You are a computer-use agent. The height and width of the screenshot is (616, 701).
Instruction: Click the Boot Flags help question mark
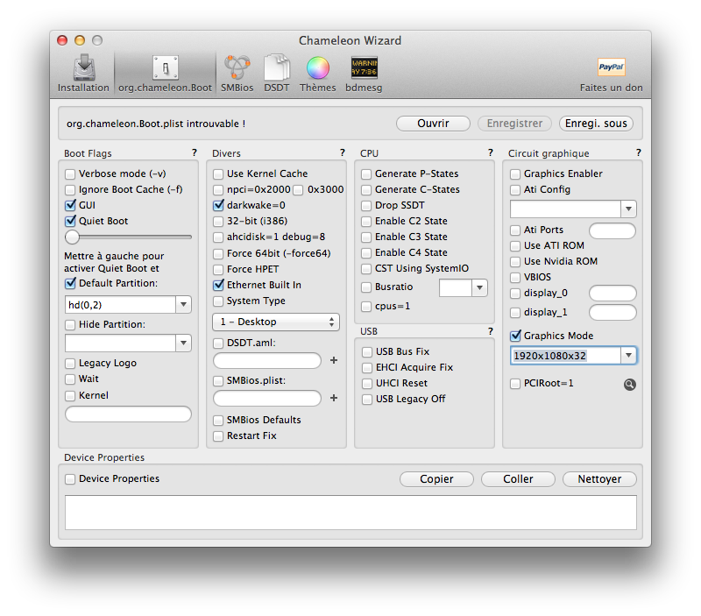point(195,153)
